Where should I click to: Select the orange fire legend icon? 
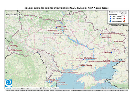pos(124,21)
